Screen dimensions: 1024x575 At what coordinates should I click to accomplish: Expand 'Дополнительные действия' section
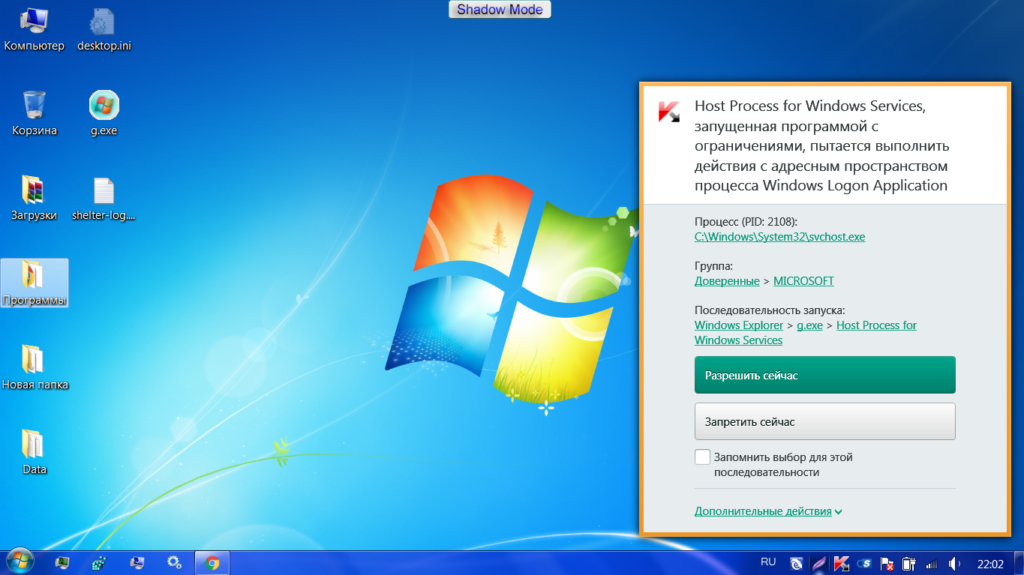point(768,511)
